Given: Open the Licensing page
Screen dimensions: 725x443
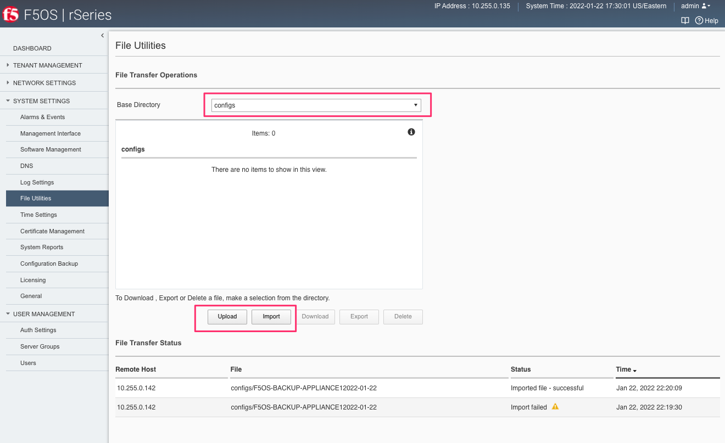Looking at the screenshot, I should click(57, 280).
